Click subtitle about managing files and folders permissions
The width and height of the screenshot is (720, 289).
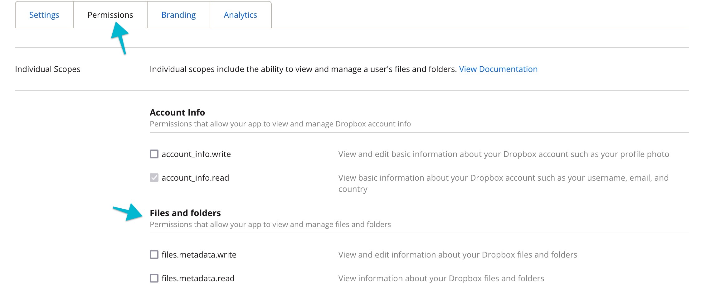coord(270,224)
